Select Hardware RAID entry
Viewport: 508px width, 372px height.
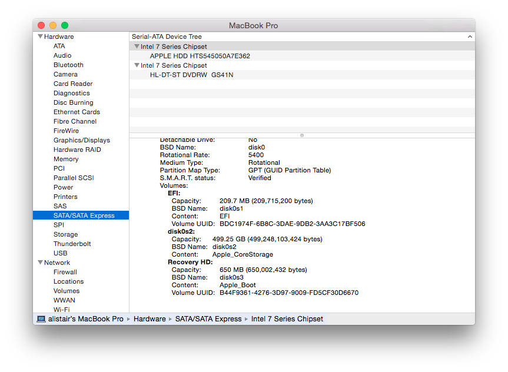(77, 150)
